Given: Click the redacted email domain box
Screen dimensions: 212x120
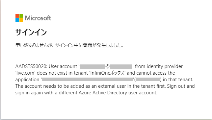Looking at the screenshot, I should (x=121, y=67).
